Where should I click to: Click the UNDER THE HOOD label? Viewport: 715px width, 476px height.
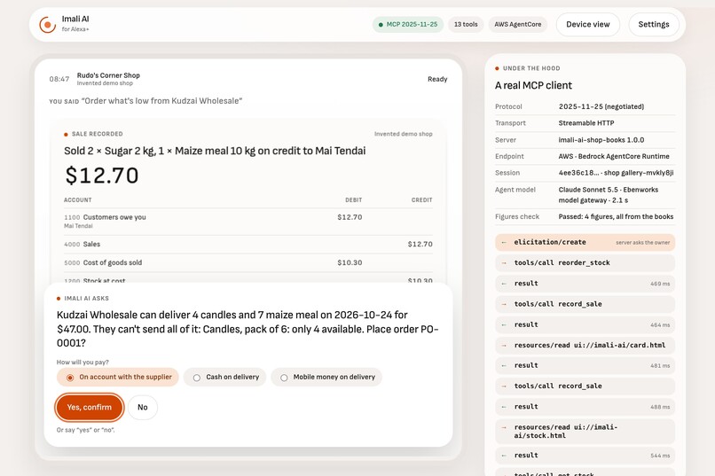531,68
